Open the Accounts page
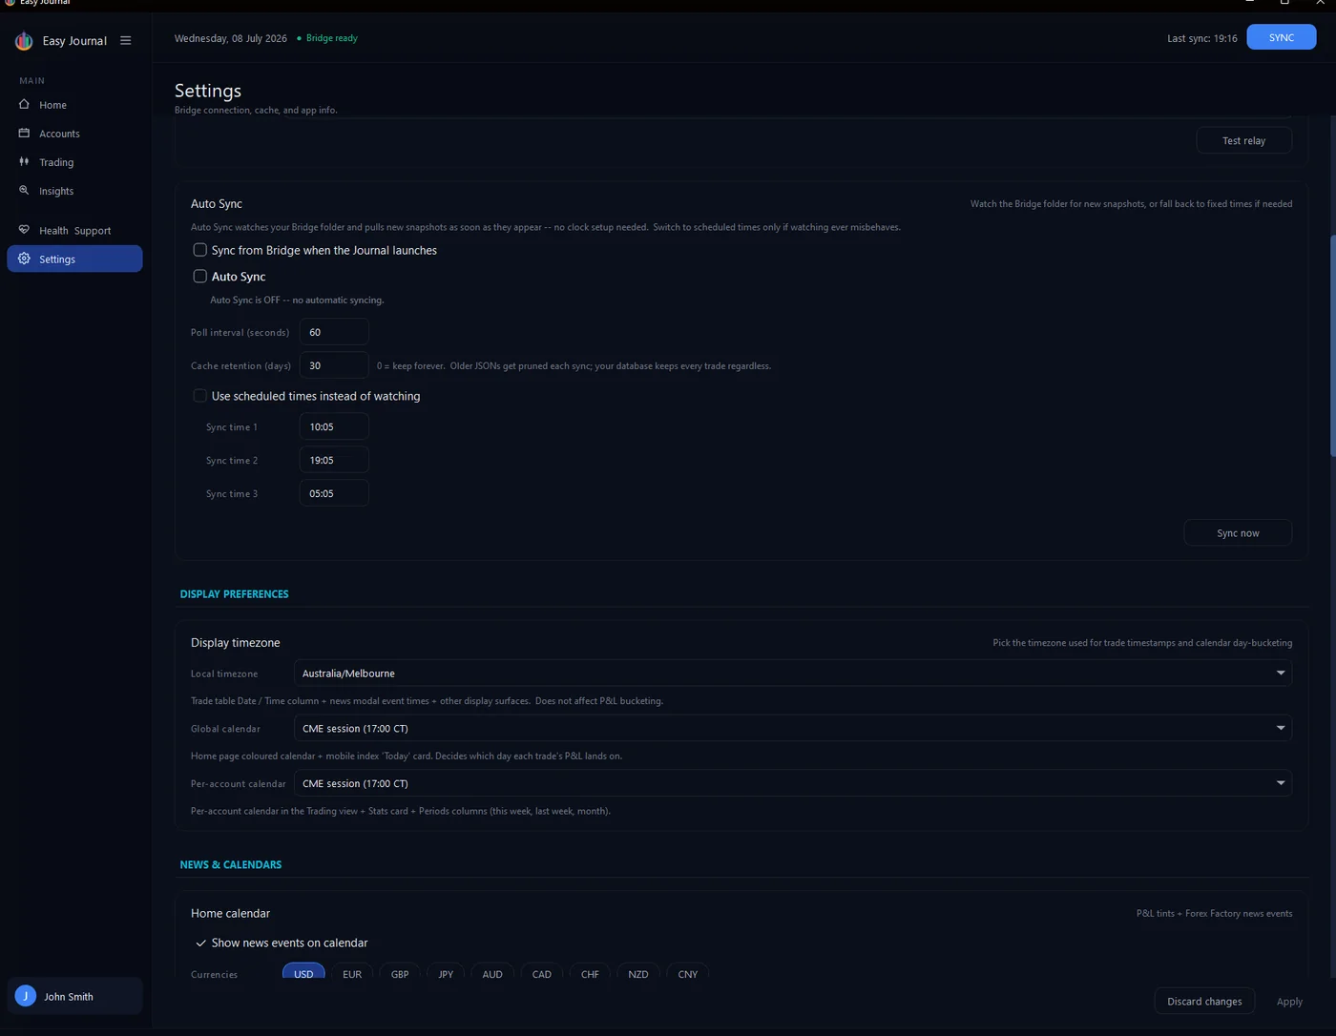 pyautogui.click(x=74, y=134)
